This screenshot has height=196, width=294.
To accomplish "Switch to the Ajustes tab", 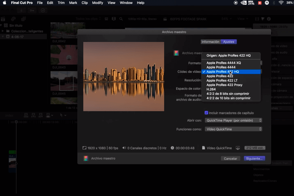I will 228,42.
